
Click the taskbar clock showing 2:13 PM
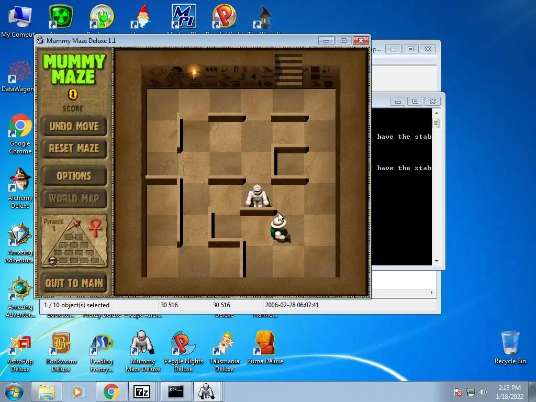click(509, 392)
